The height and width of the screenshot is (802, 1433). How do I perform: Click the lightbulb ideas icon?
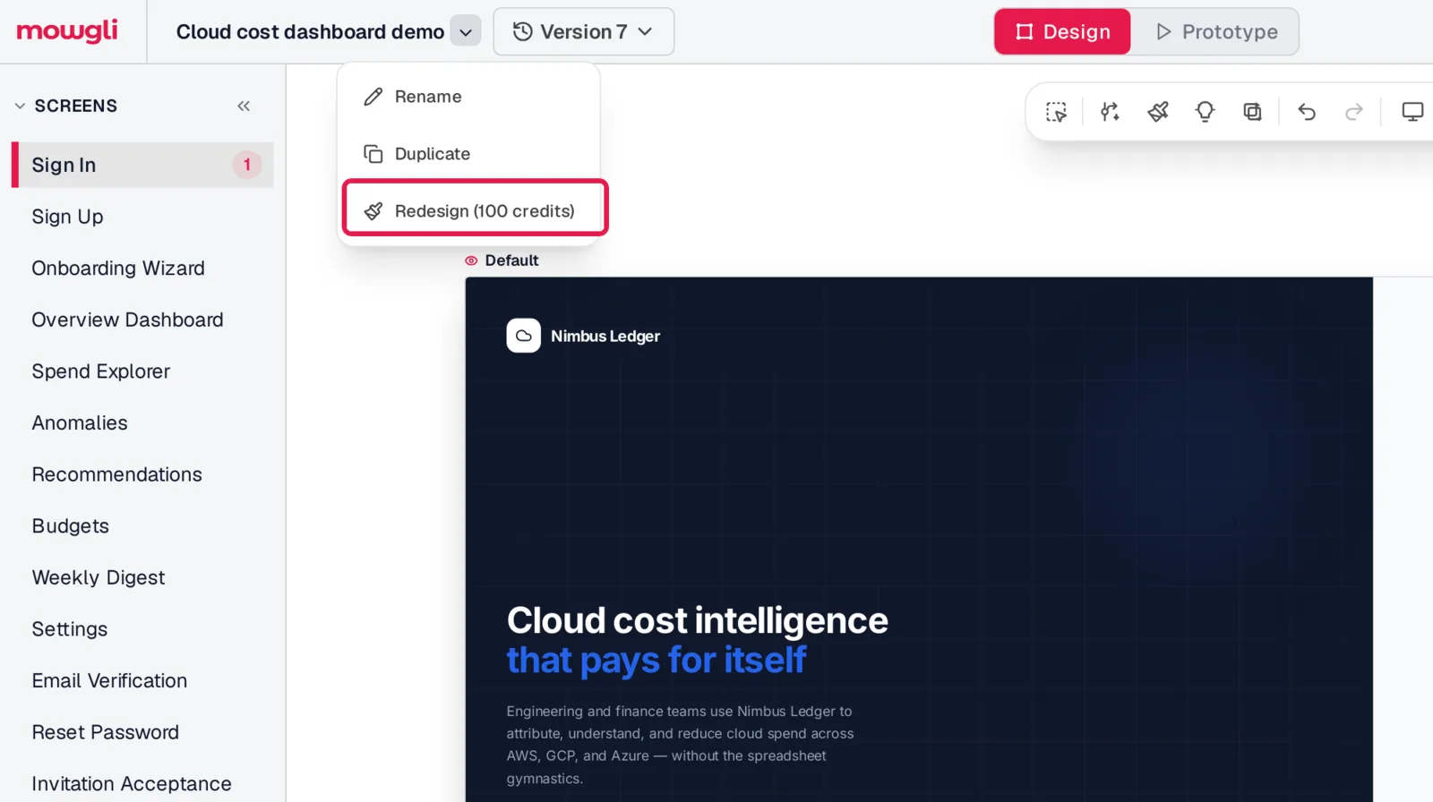pyautogui.click(x=1206, y=112)
